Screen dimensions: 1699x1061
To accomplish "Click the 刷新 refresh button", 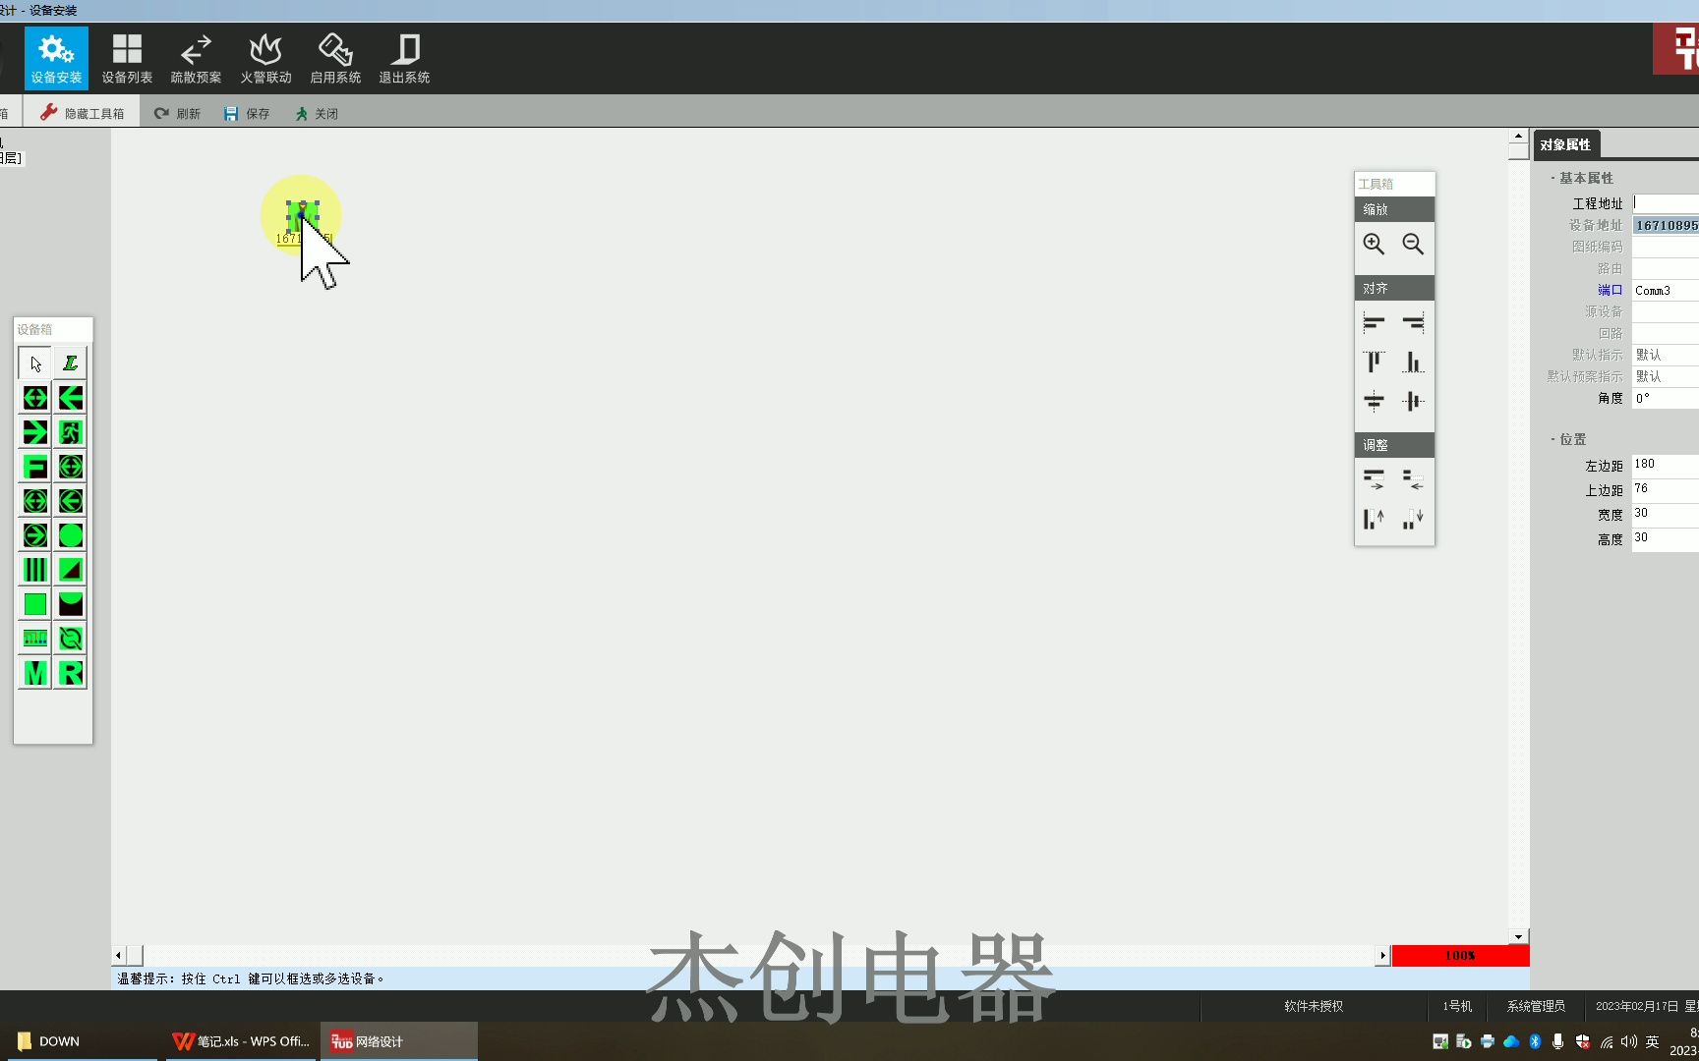I will click(x=177, y=113).
